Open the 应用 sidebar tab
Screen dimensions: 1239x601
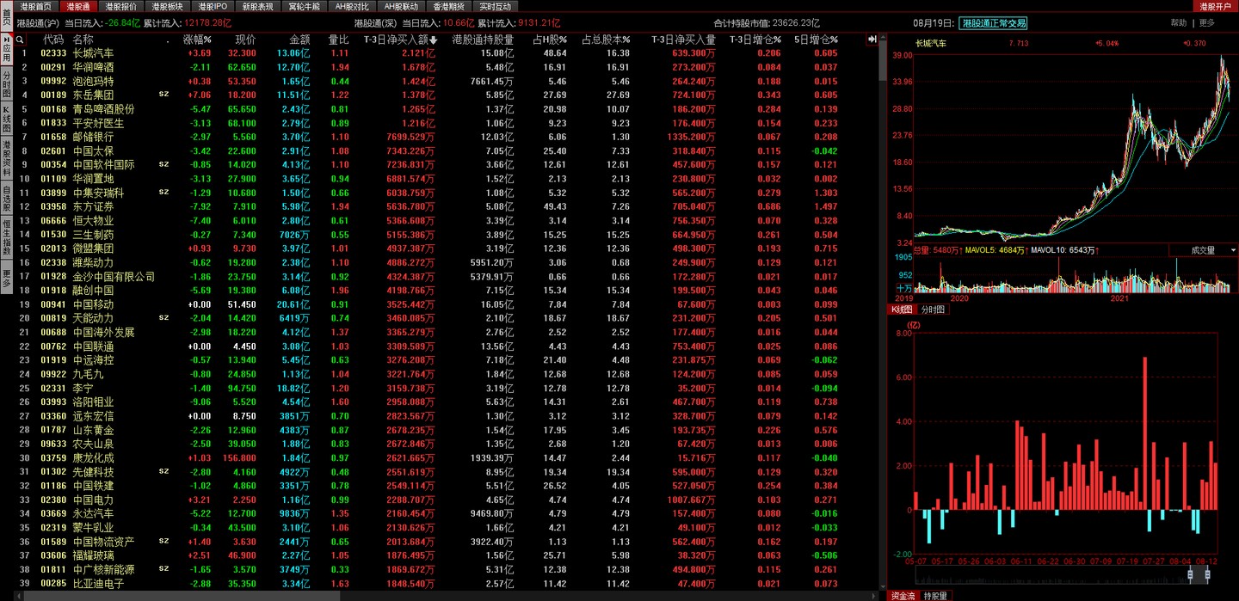tap(7, 49)
